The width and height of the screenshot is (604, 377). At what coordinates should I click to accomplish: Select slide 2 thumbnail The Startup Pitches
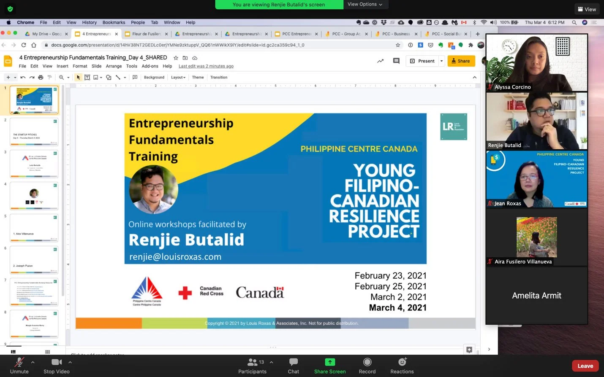point(34,132)
